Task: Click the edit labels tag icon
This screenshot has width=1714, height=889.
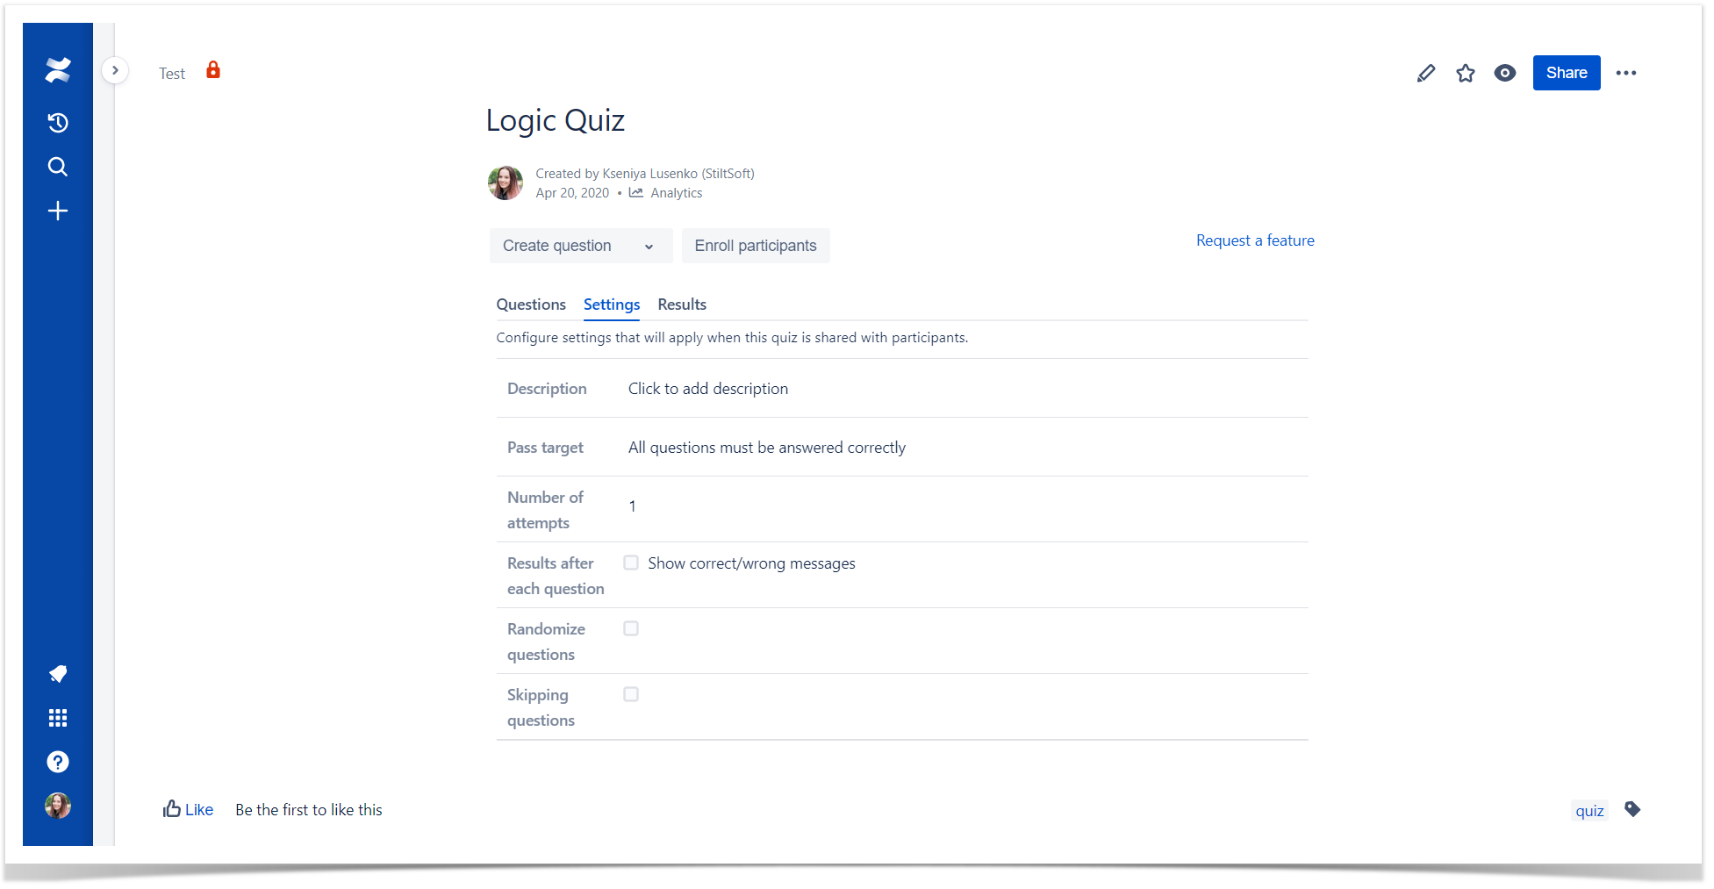Action: coord(1632,809)
